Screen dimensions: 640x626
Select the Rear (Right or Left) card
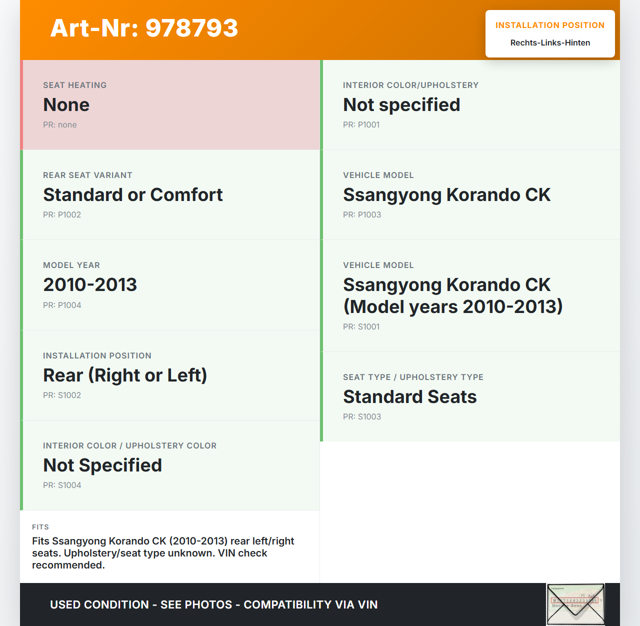[171, 375]
